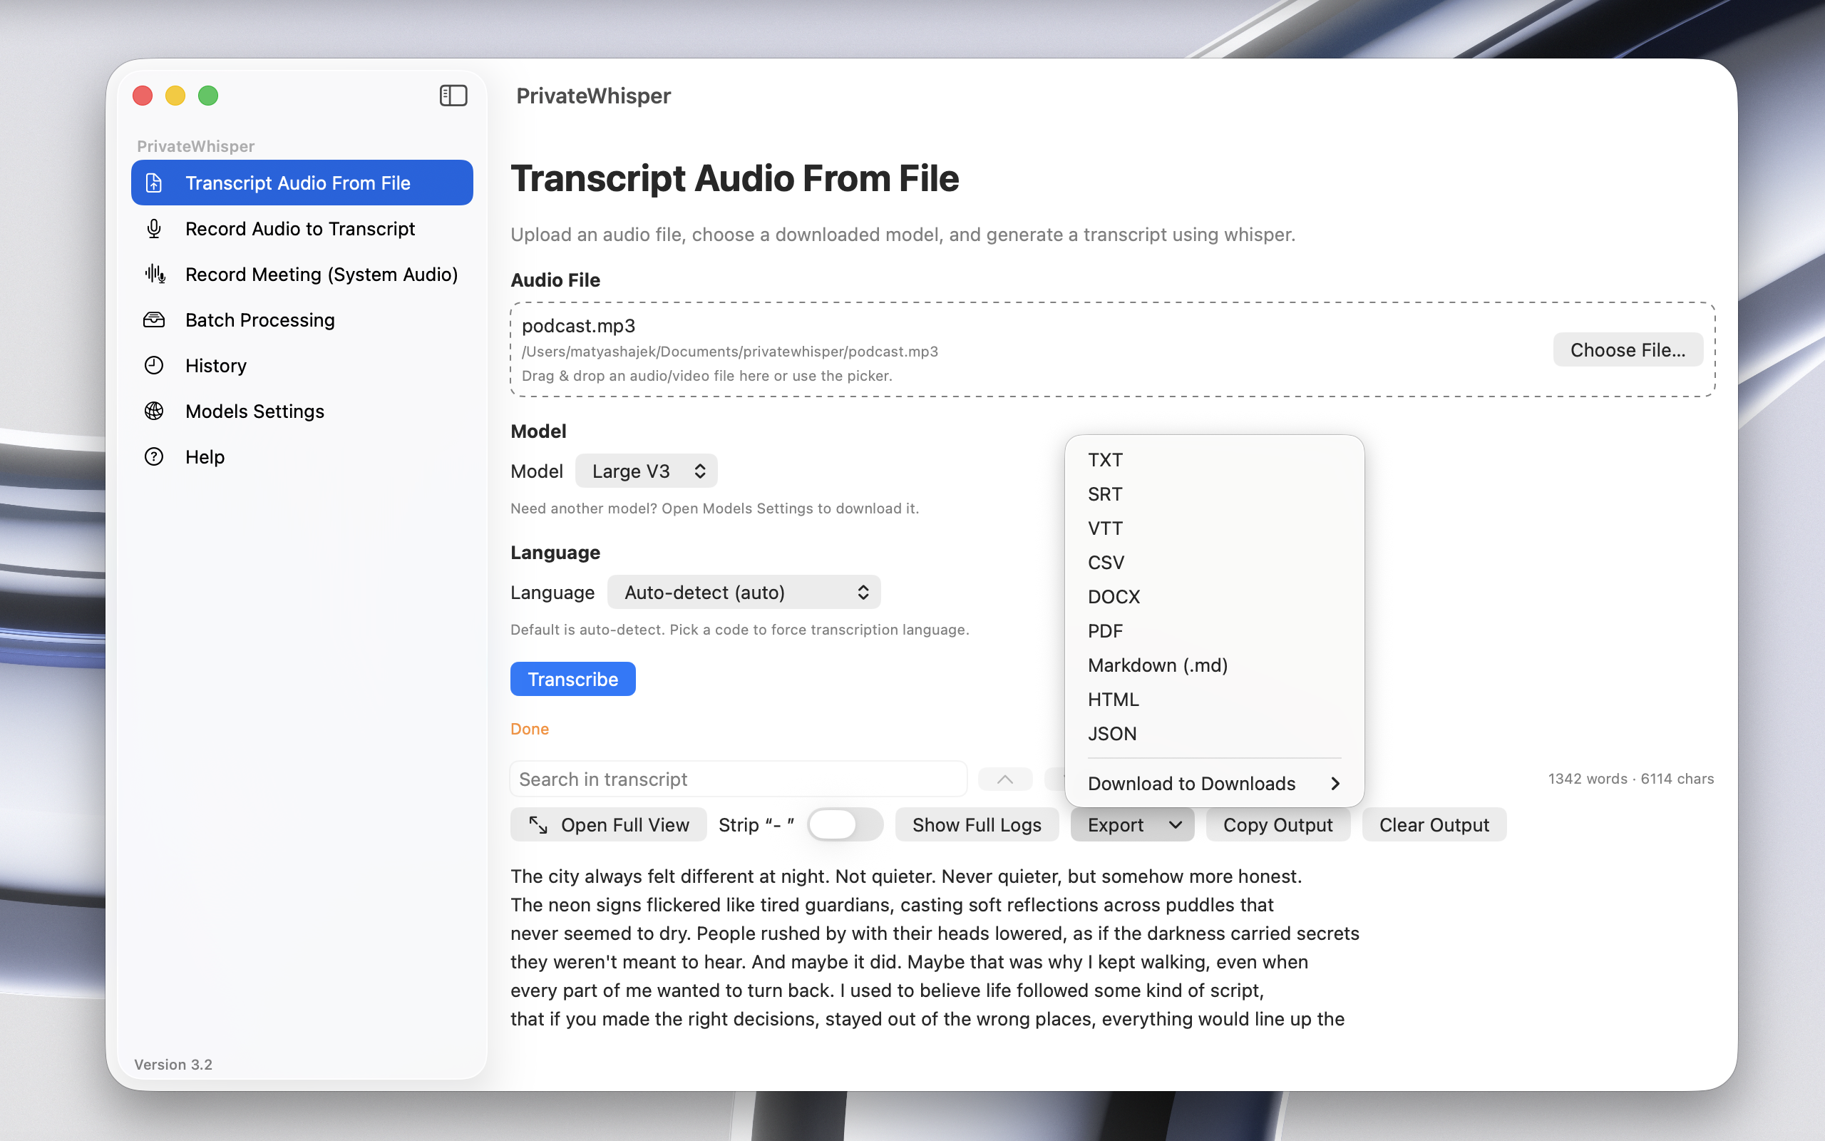Click the previous search result arrow

[x=1004, y=779]
